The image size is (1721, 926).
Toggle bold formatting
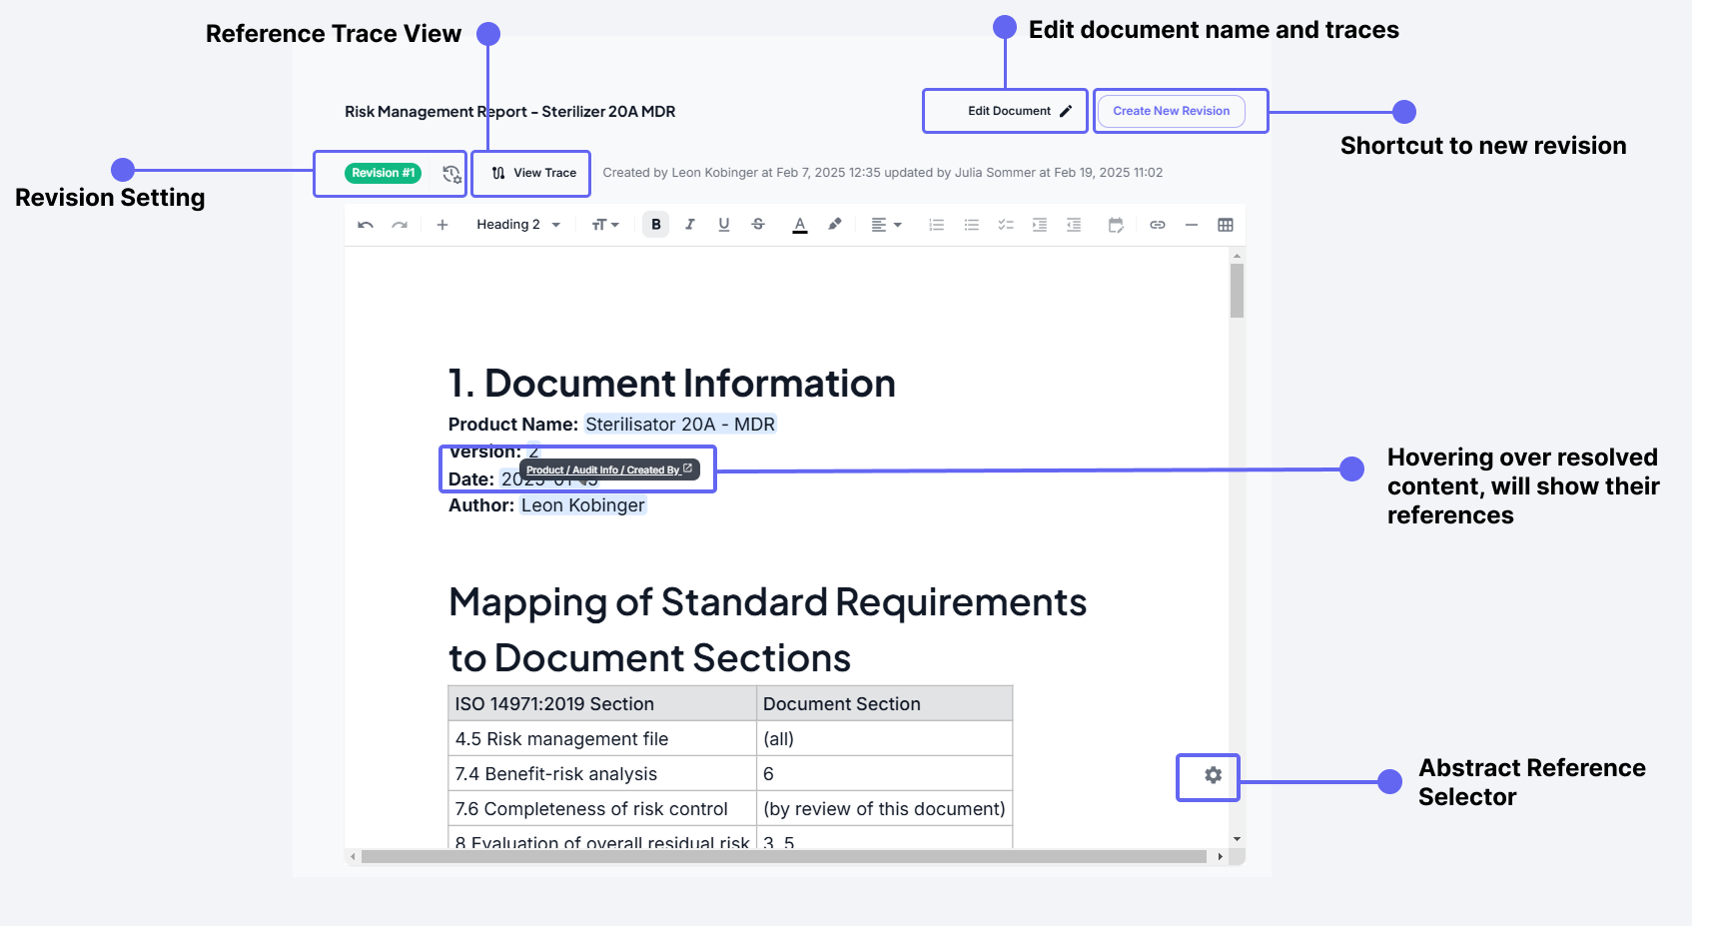coord(655,224)
